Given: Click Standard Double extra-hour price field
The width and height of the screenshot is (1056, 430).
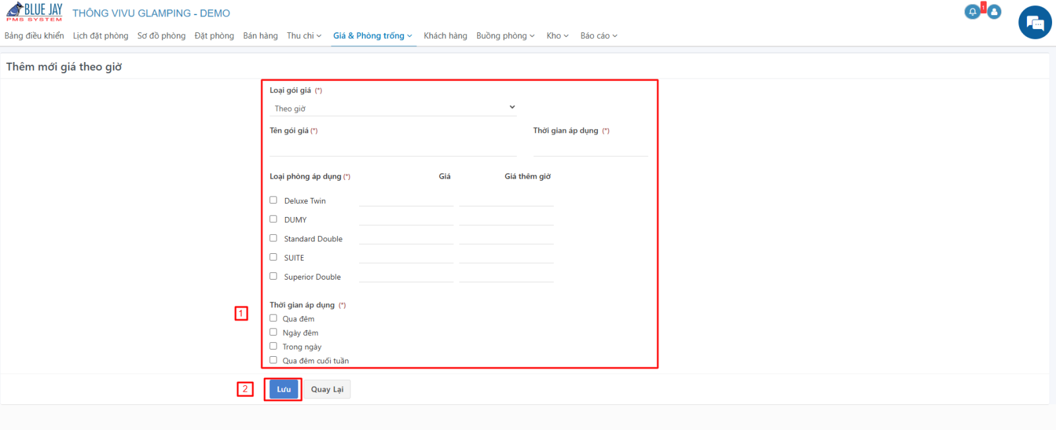Looking at the screenshot, I should [x=506, y=237].
